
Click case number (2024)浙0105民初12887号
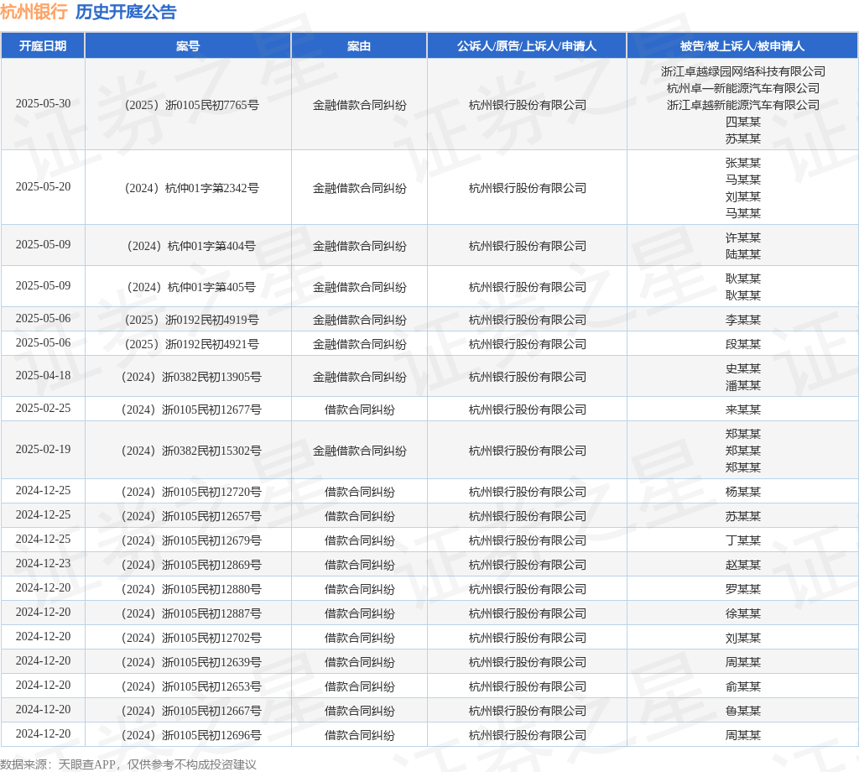(191, 613)
